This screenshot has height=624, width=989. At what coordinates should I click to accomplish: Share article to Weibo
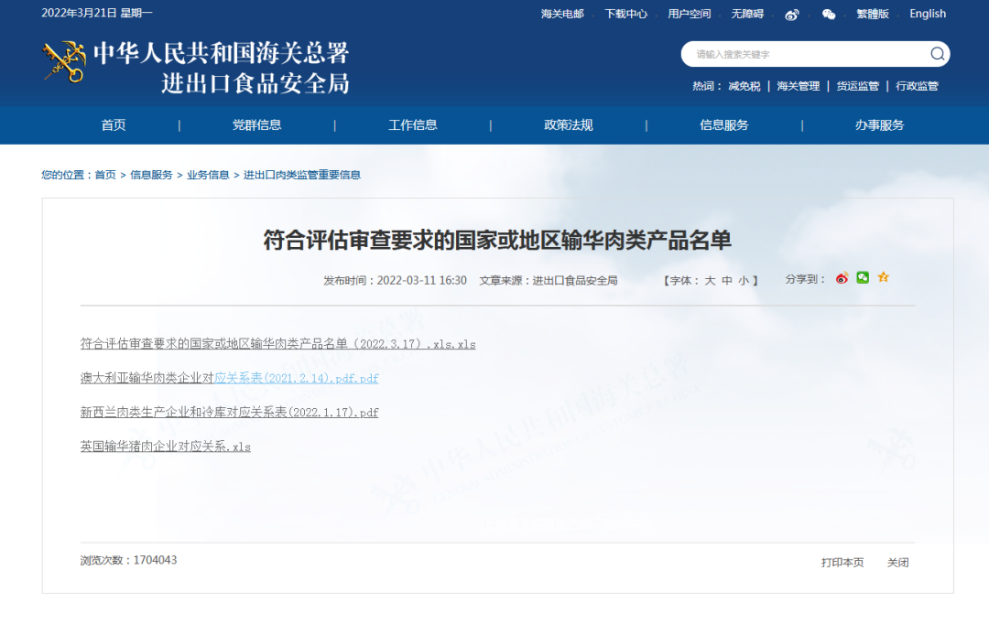[x=842, y=278]
